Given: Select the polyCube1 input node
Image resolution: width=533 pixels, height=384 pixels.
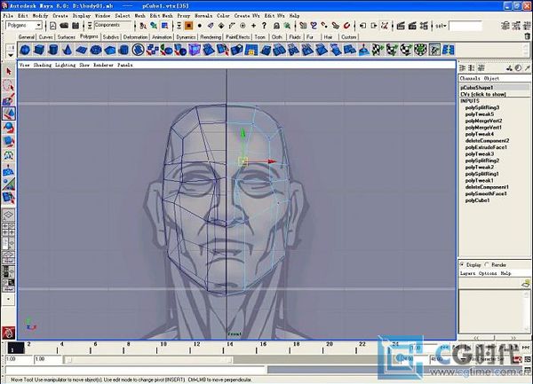Looking at the screenshot, I should (x=477, y=200).
